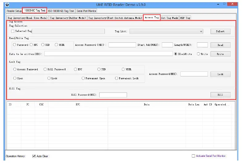
Task: Select Tag Inventory (Buffer Mode) tab
Action: click(x=68, y=18)
